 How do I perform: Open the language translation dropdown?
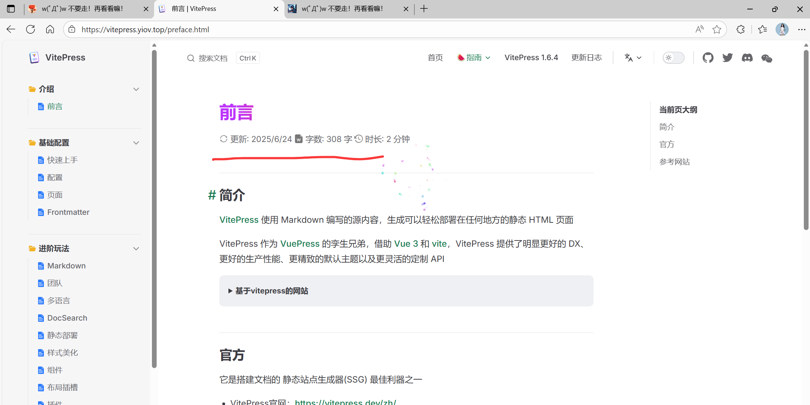coord(633,58)
